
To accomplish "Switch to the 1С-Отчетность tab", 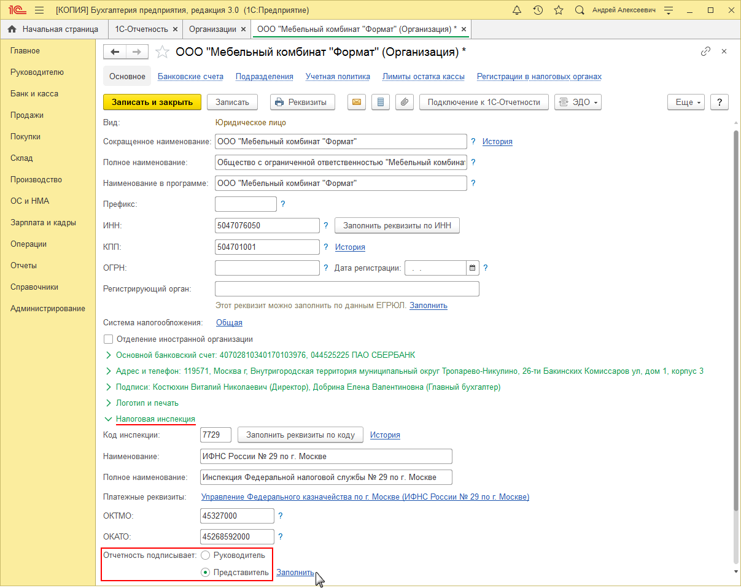I will coord(141,29).
